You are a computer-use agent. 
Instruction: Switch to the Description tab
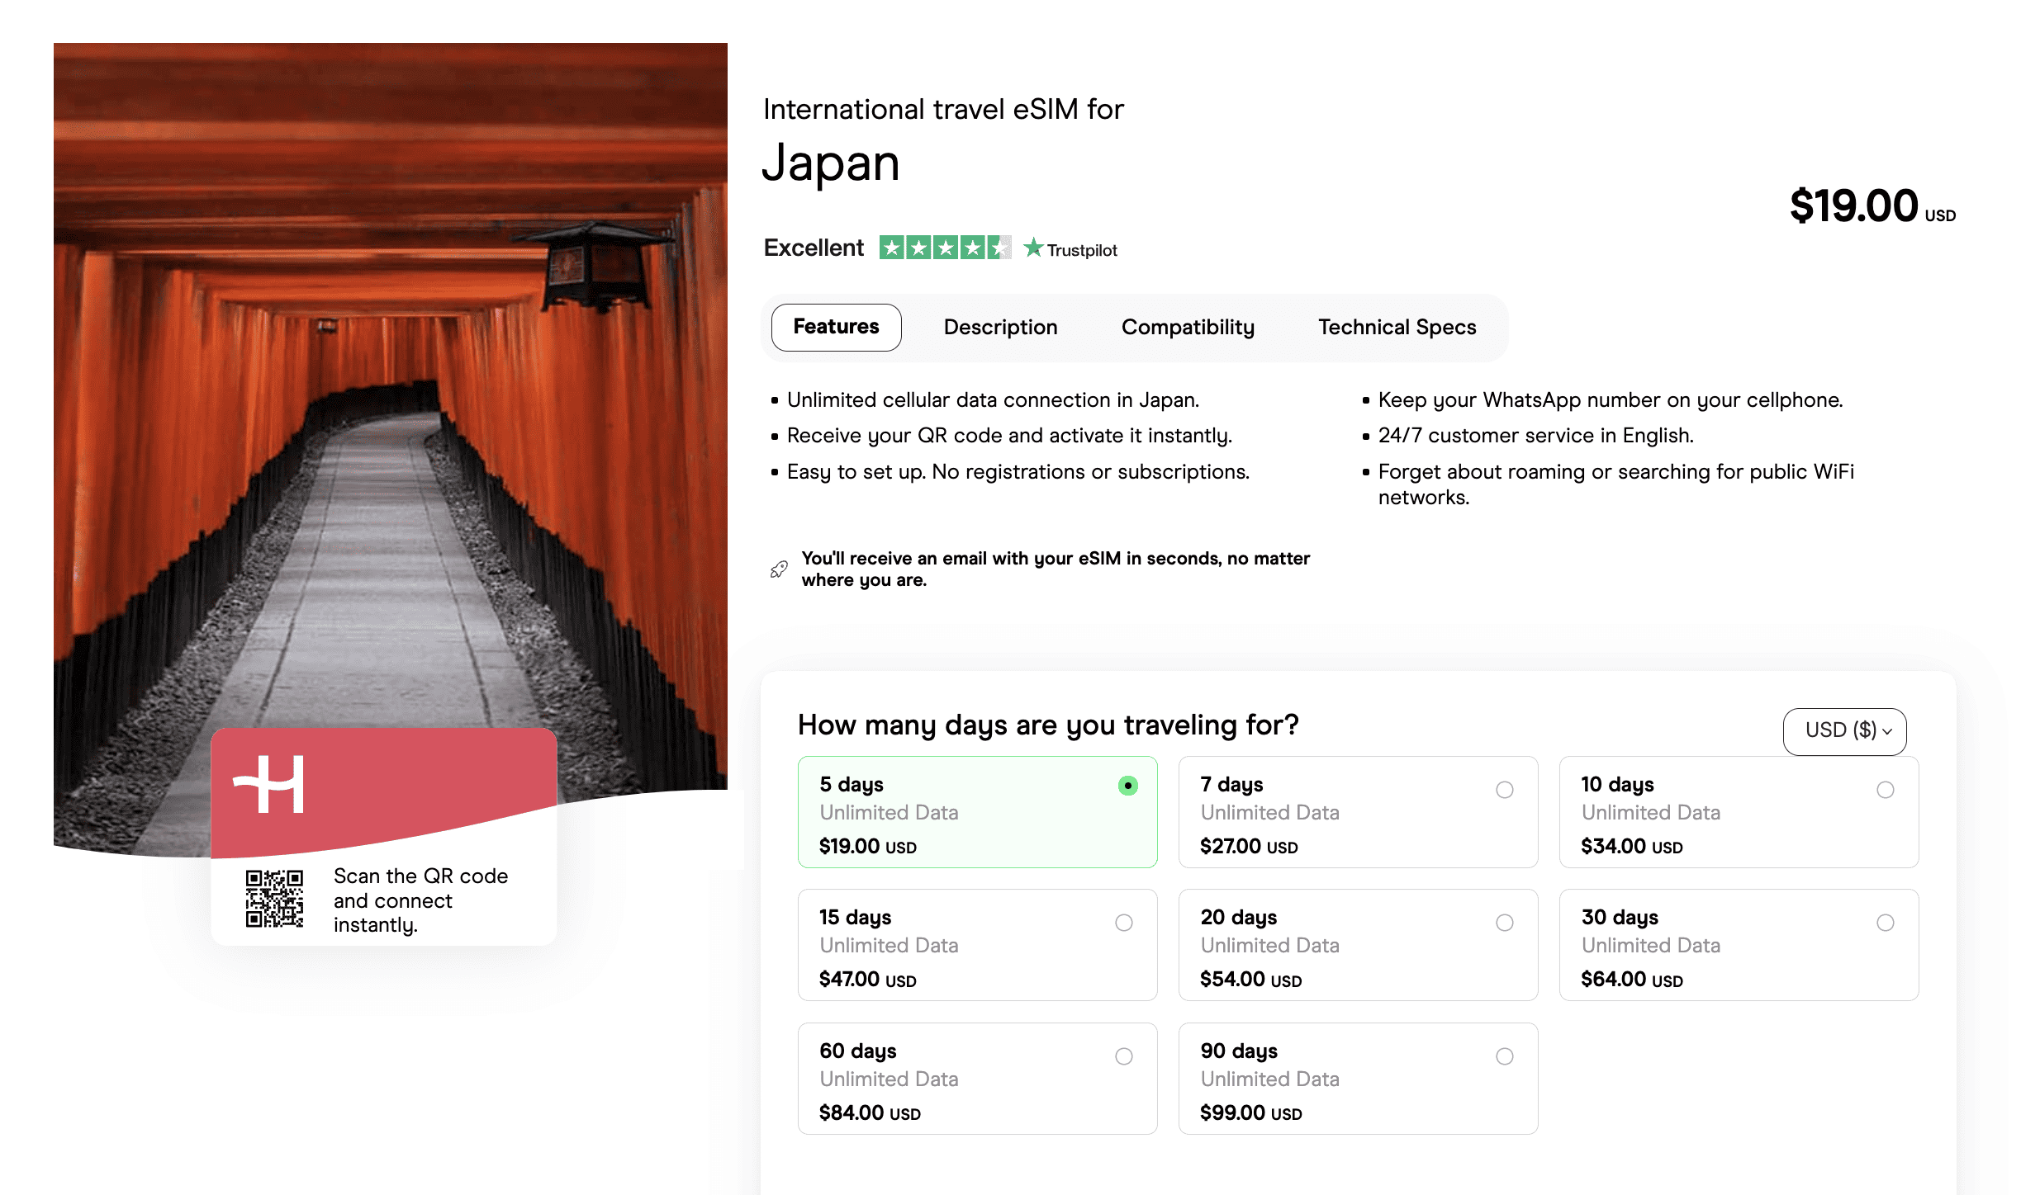pyautogui.click(x=1000, y=328)
